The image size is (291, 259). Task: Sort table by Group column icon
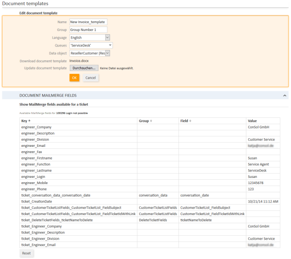point(151,121)
